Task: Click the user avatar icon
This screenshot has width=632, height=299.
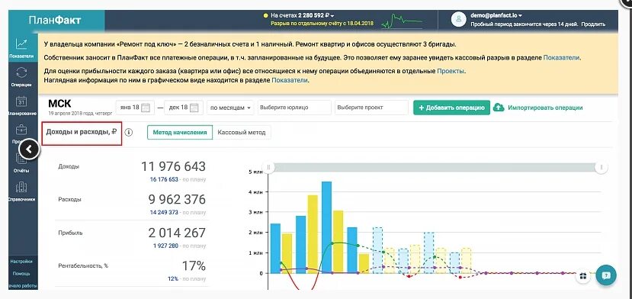Action: 459,19
